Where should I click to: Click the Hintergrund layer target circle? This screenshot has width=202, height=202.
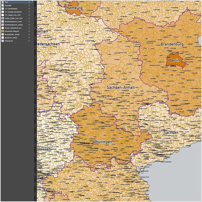[29, 41]
